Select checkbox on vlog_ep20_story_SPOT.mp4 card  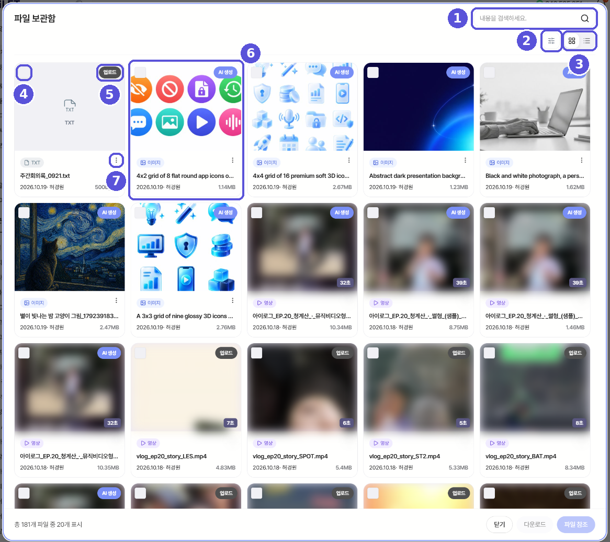point(256,353)
